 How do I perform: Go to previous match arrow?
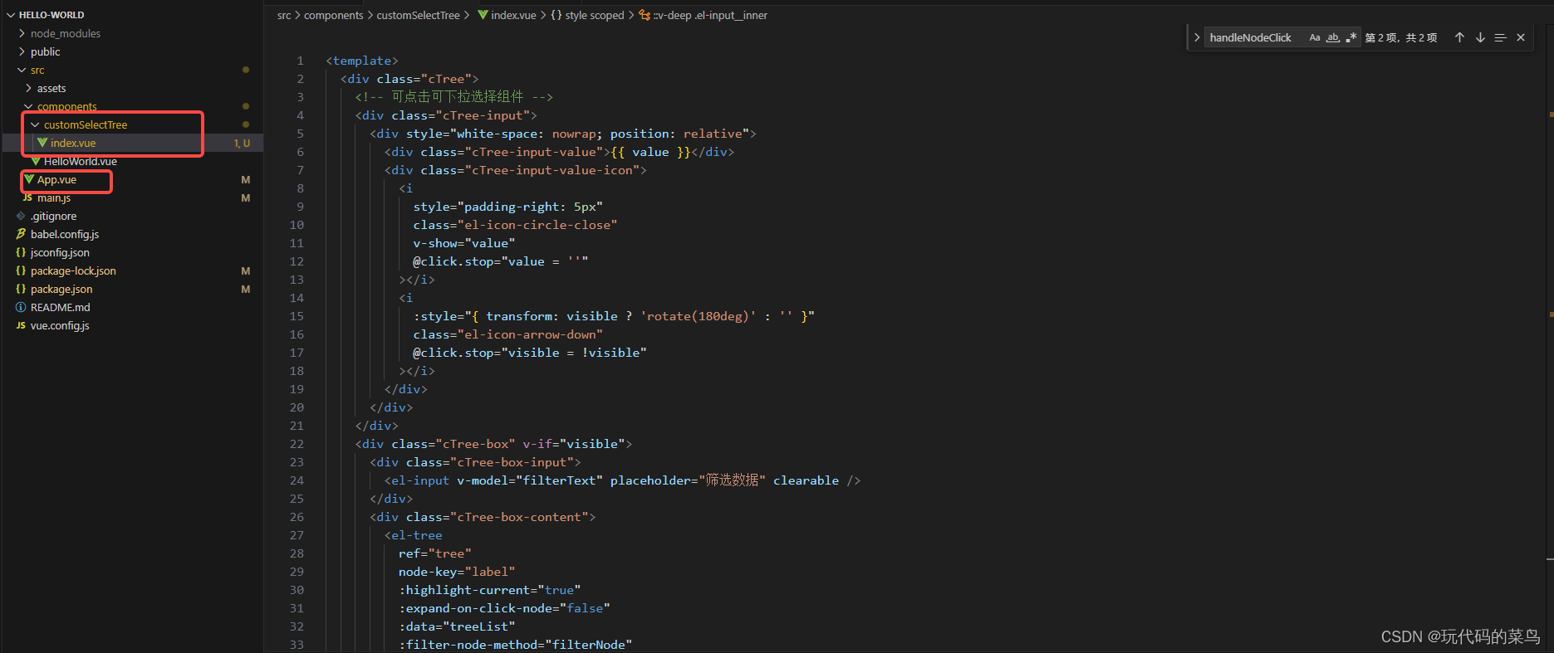click(1459, 37)
